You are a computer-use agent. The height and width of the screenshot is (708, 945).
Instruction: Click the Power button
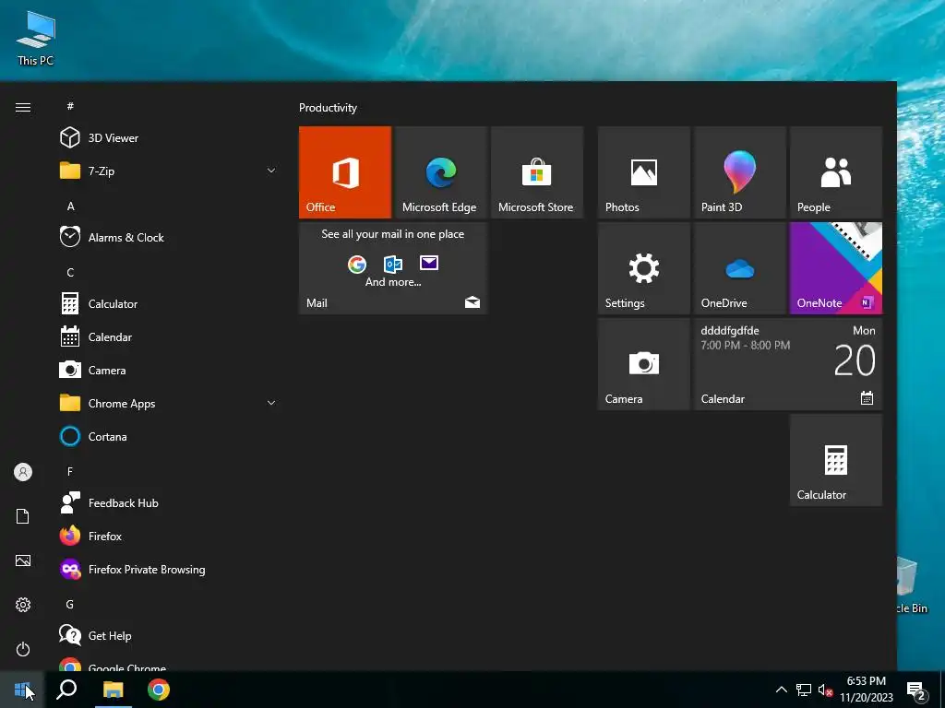point(23,649)
